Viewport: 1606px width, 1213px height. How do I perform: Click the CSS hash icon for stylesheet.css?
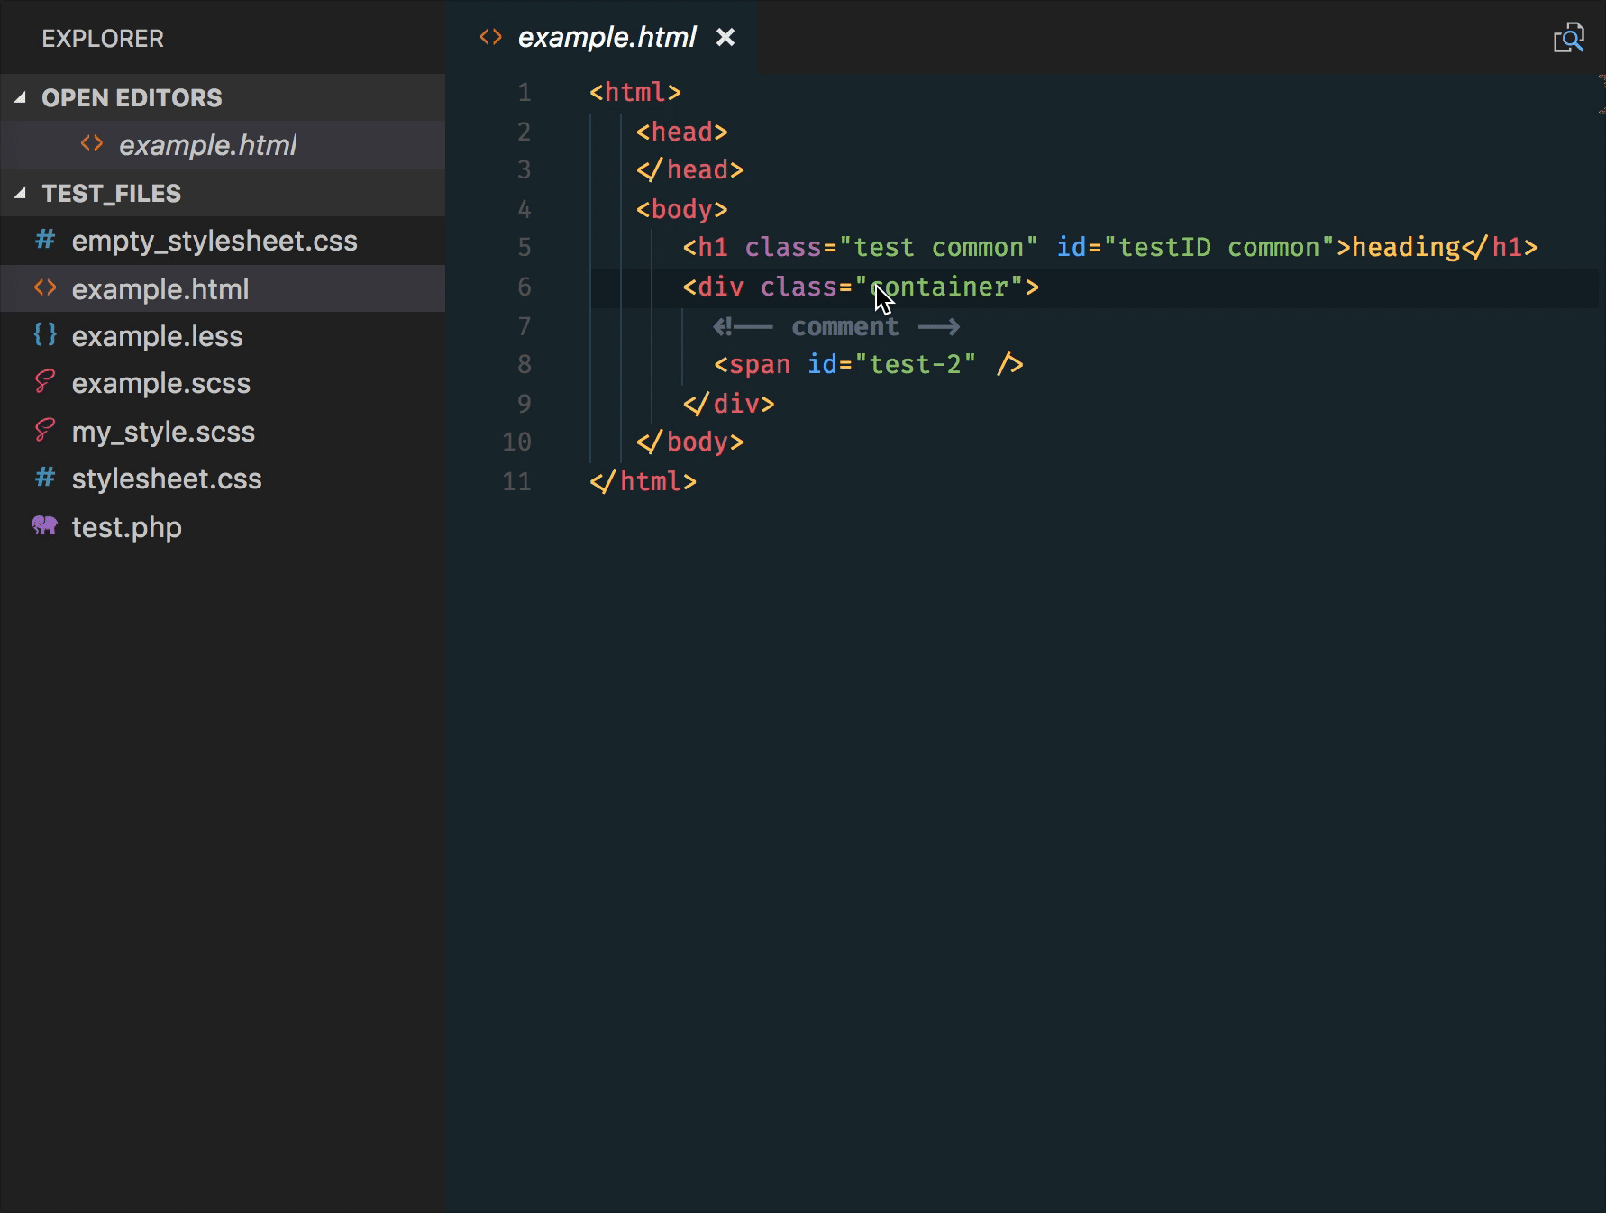45,479
